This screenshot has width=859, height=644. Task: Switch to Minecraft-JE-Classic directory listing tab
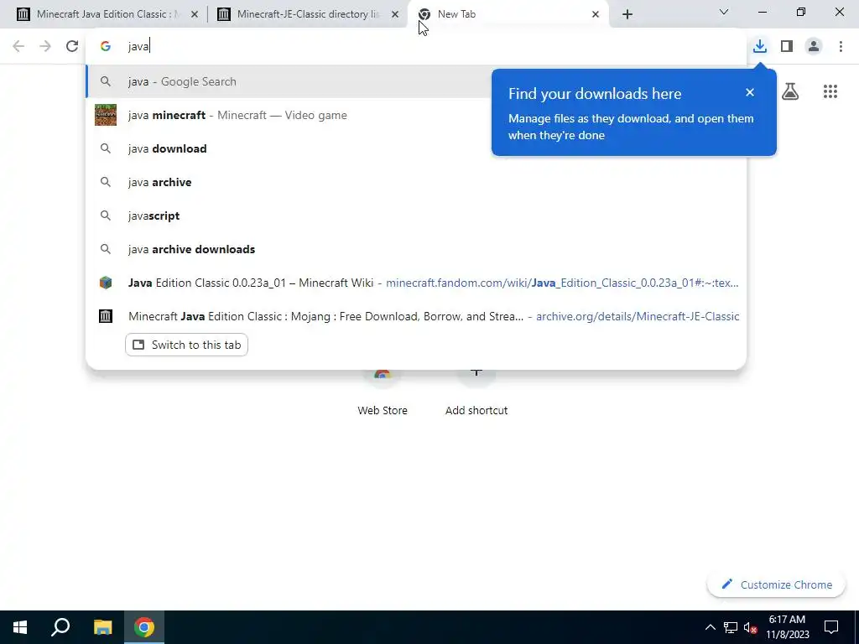tap(309, 14)
